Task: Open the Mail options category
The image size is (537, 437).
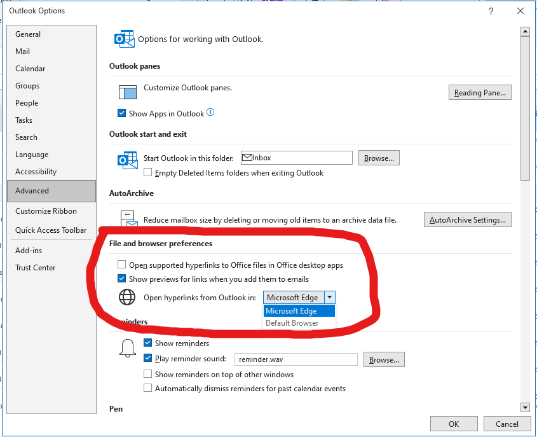Action: coord(51,52)
